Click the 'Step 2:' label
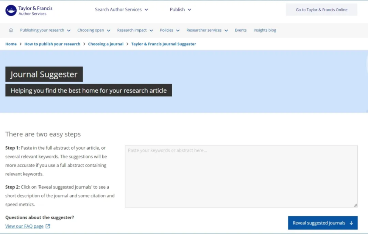 click(12, 187)
